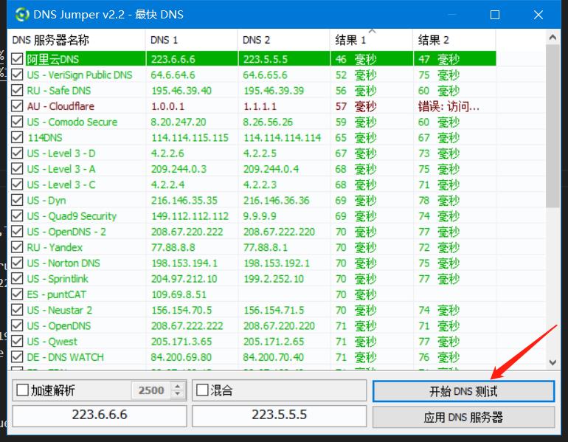Decrease the 2500 value with down arrow
This screenshot has height=442, width=568.
(177, 395)
